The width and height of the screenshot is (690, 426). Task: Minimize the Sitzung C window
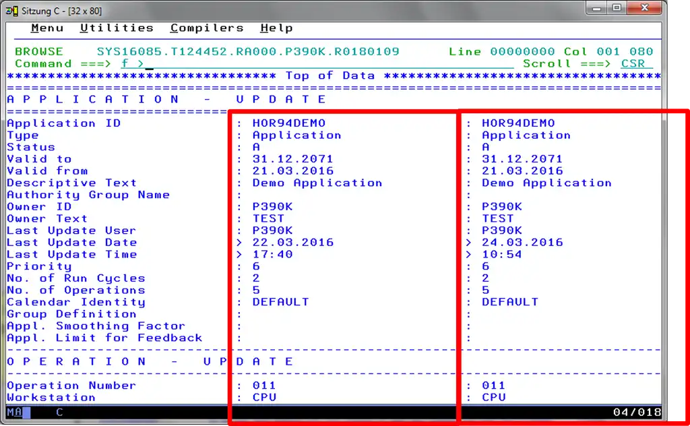tap(597, 8)
